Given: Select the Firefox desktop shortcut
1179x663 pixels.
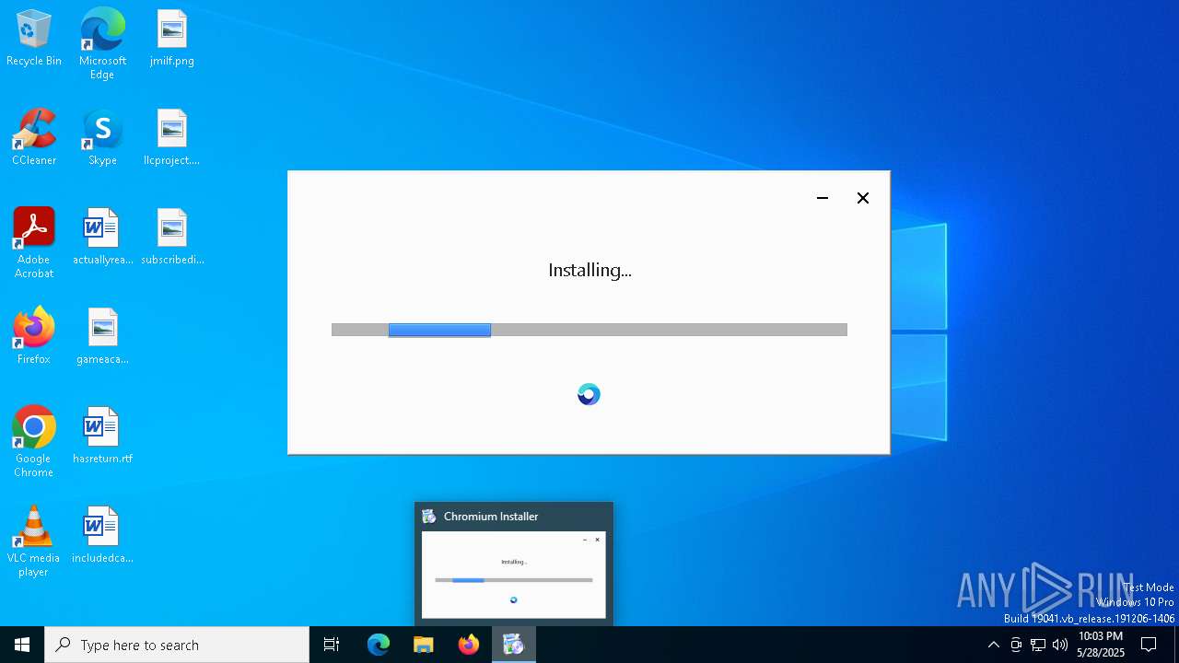Looking at the screenshot, I should click(x=34, y=337).
